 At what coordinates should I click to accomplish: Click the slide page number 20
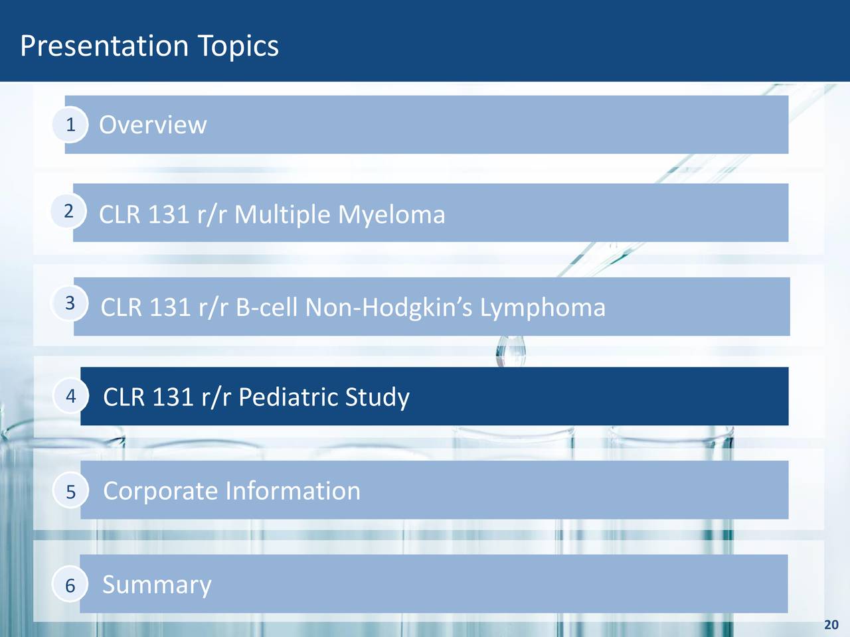[831, 625]
